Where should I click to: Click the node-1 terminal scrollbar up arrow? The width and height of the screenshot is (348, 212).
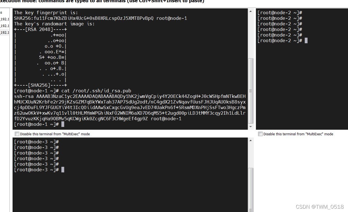(251, 11)
